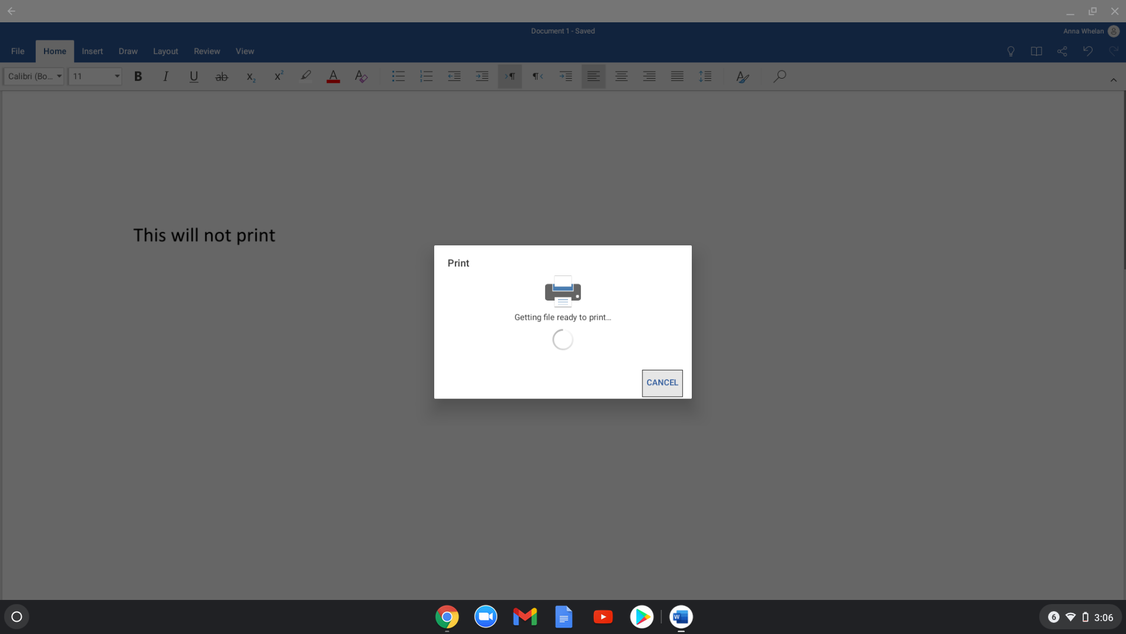
Task: Apply special indent to paragraph
Action: tap(566, 76)
